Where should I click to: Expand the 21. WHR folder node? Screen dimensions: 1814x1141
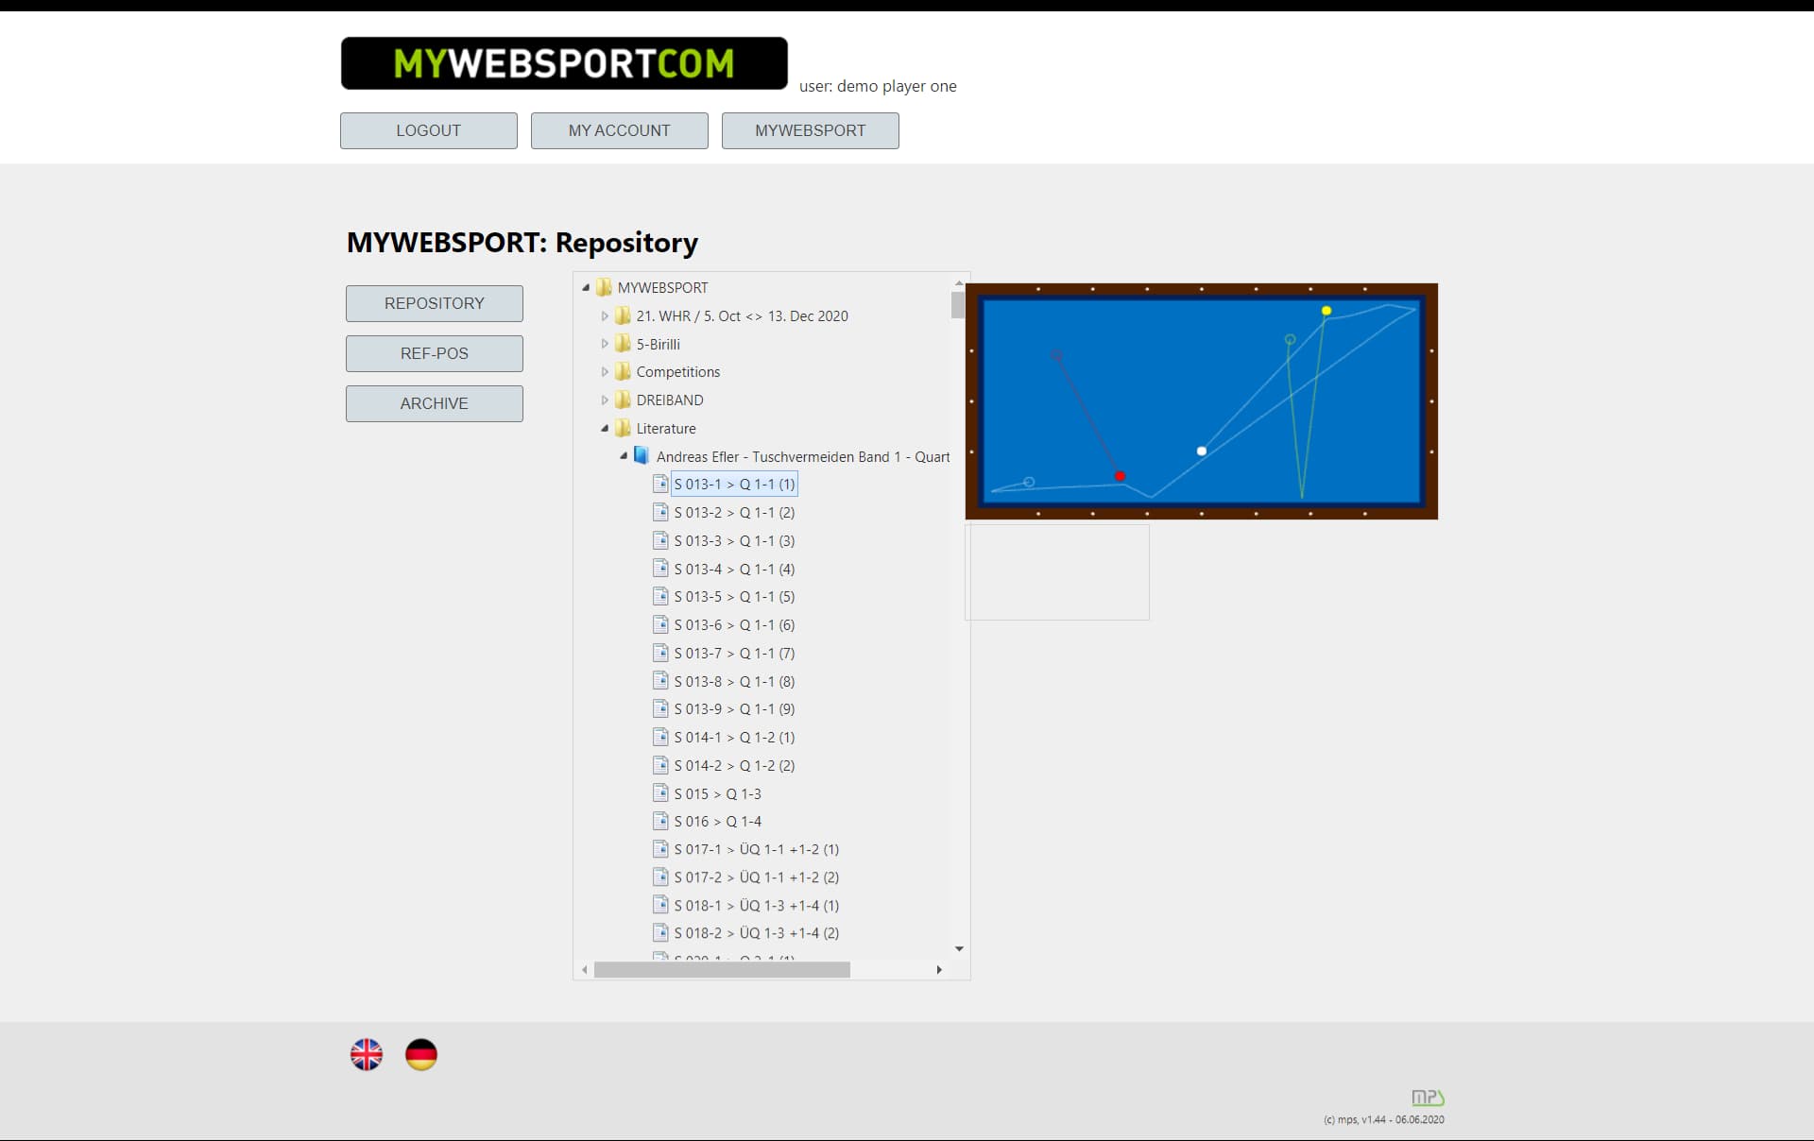pyautogui.click(x=605, y=315)
